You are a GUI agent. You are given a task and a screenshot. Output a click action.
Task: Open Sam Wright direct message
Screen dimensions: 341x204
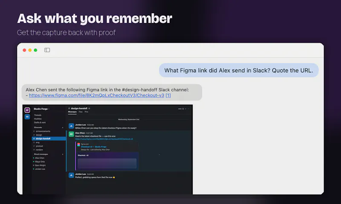[x=40, y=165]
